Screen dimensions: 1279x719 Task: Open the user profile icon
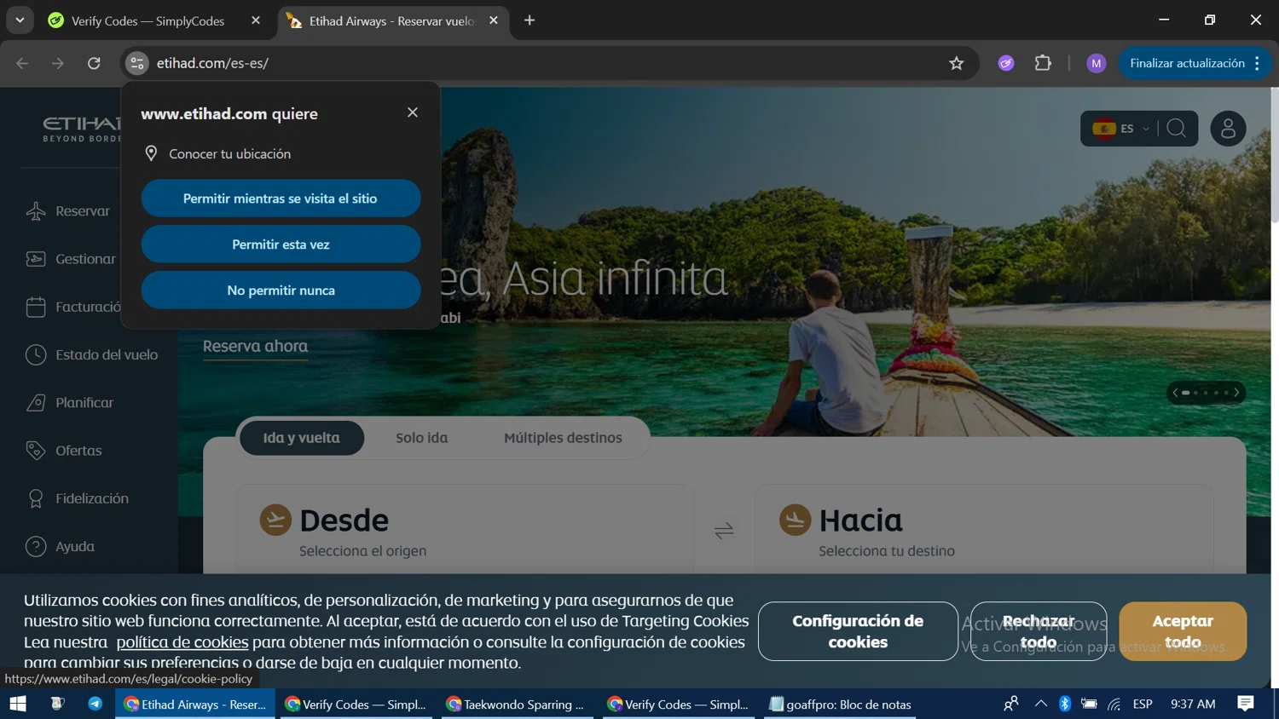click(x=1228, y=129)
